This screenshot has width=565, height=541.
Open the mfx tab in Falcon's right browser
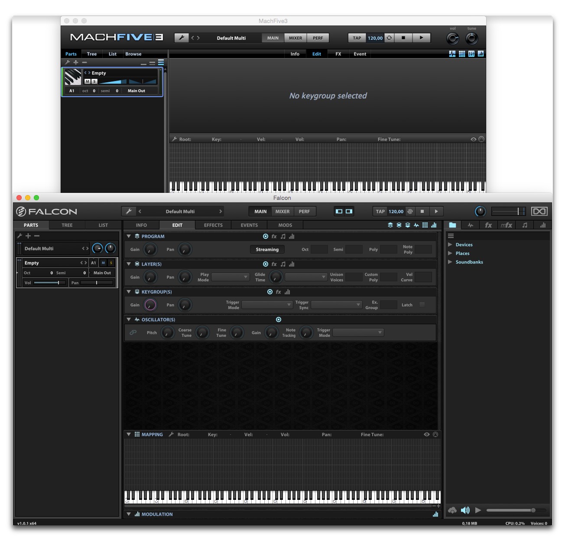click(507, 225)
